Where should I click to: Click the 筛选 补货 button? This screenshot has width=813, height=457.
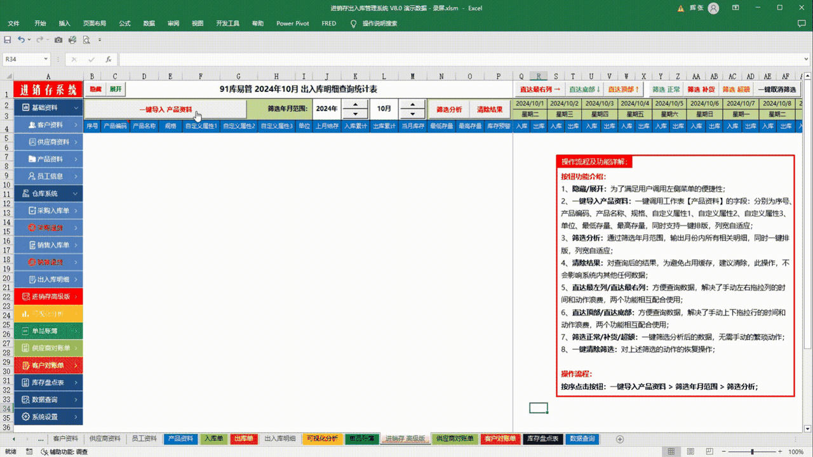701,89
